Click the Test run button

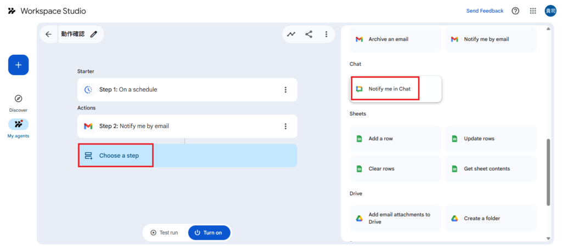point(165,233)
